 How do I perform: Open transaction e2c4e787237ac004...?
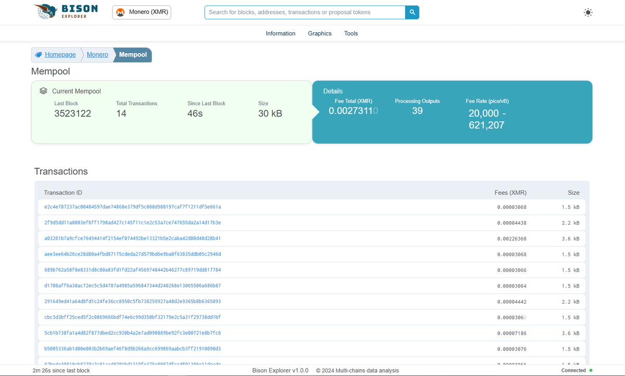pyautogui.click(x=133, y=207)
